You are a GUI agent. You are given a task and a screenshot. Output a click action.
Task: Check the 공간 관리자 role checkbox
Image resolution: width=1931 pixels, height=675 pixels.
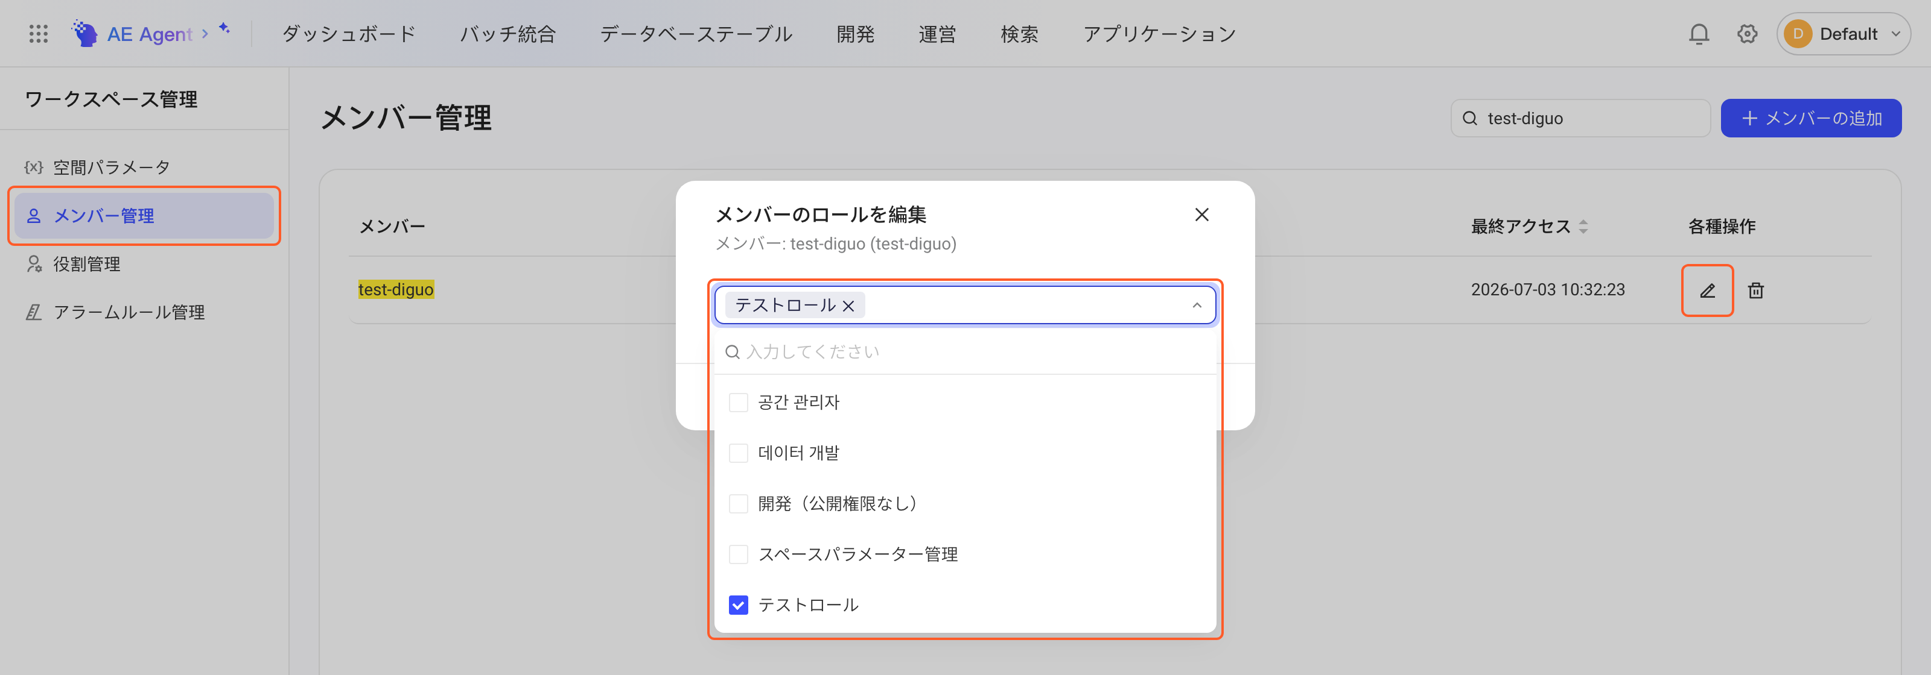(x=739, y=403)
